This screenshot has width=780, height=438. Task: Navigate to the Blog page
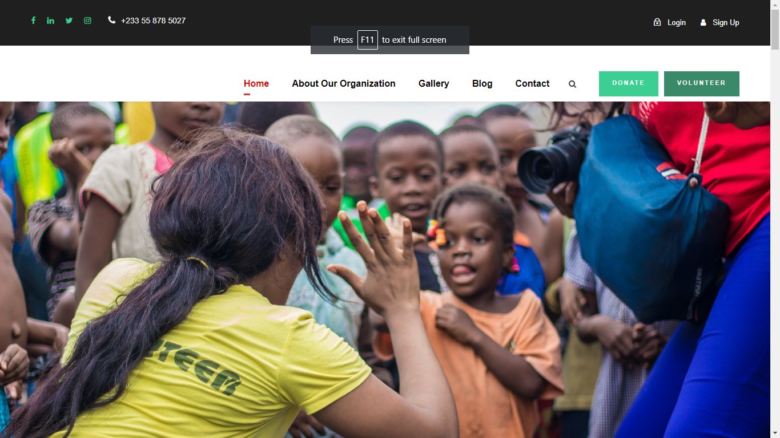(x=483, y=83)
